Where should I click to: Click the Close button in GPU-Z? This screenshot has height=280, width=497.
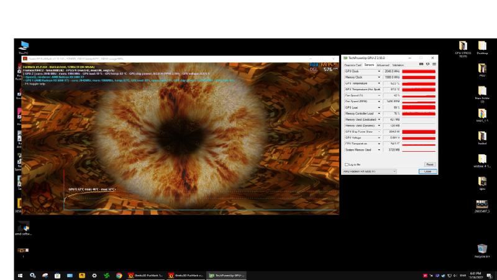coord(427,171)
